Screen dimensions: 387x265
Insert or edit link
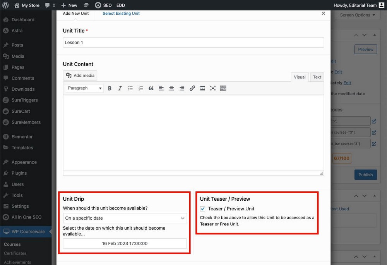192,88
